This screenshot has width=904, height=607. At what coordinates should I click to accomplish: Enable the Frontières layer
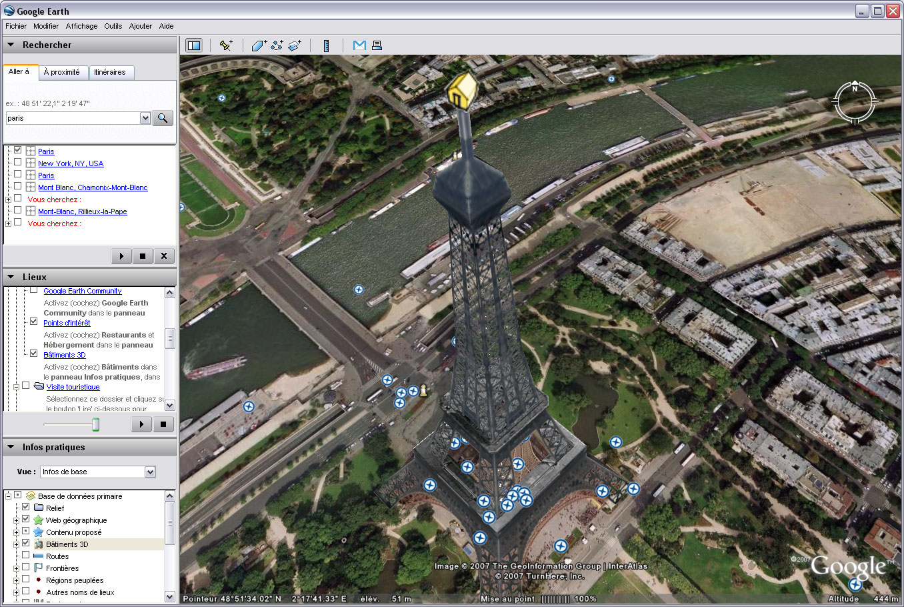(x=26, y=568)
